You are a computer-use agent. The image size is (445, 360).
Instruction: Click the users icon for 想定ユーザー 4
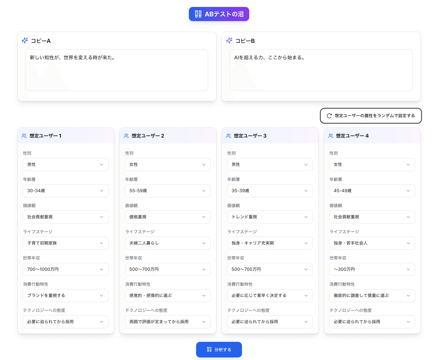coord(331,136)
